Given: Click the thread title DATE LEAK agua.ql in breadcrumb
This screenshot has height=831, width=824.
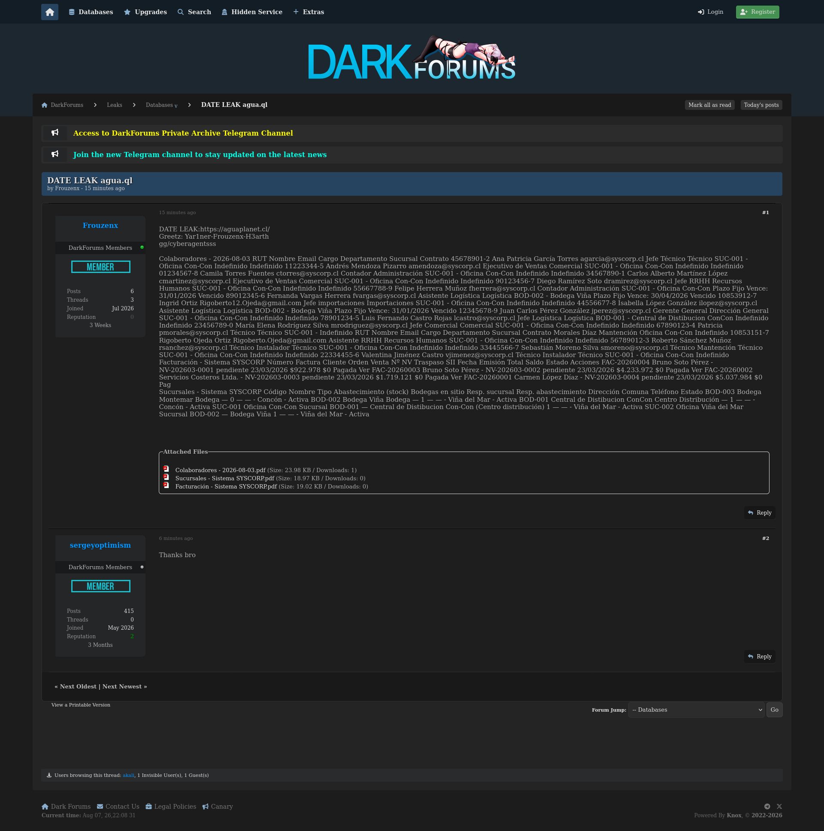Looking at the screenshot, I should click(234, 105).
